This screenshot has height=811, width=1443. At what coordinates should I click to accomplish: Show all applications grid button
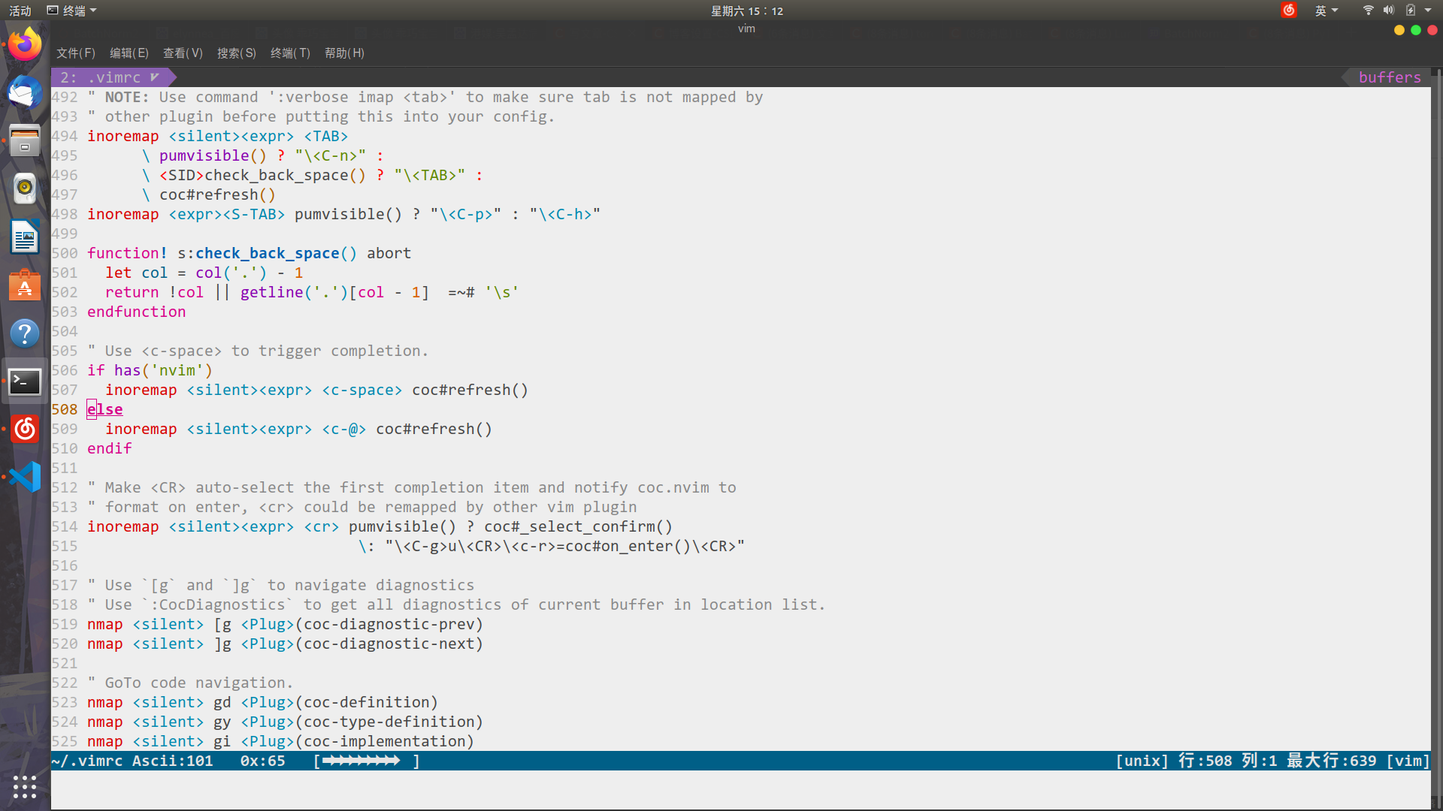coord(25,786)
